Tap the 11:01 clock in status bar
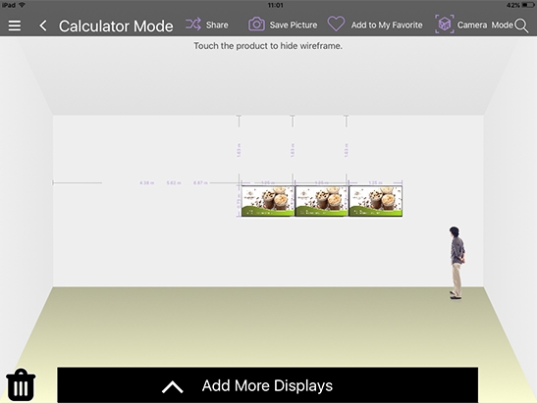Viewport: 537px width, 403px height. click(x=275, y=5)
